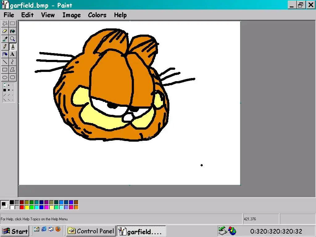Screen dimensions: 316x237
Task: Click Garfield's white nose on the canvas
Action: [128, 118]
